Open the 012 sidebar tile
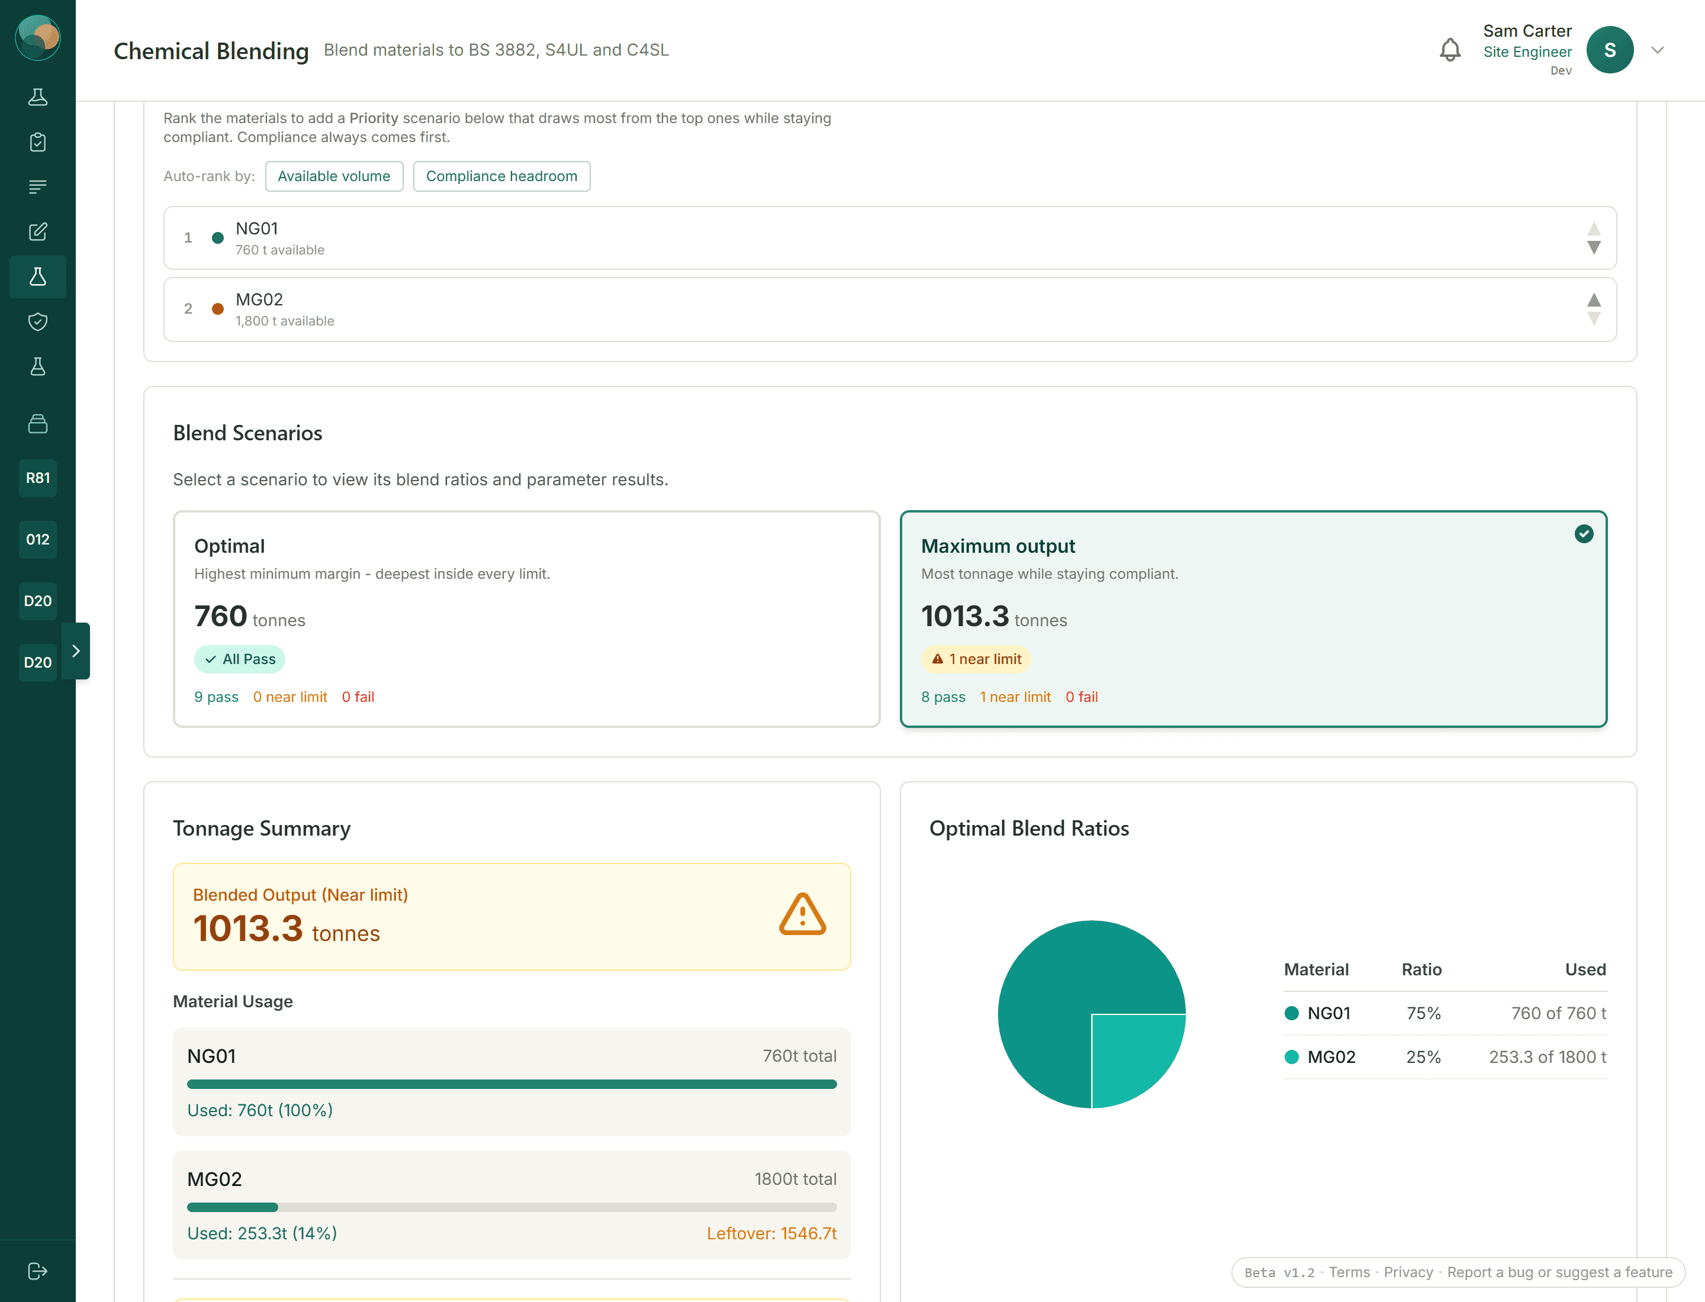 click(x=38, y=539)
